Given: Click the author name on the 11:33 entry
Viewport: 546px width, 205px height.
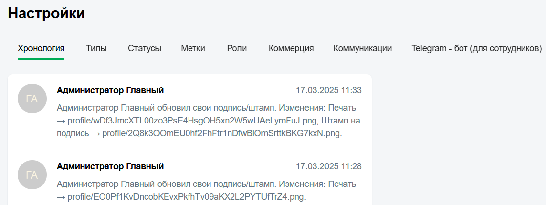Looking at the screenshot, I should (110, 90).
